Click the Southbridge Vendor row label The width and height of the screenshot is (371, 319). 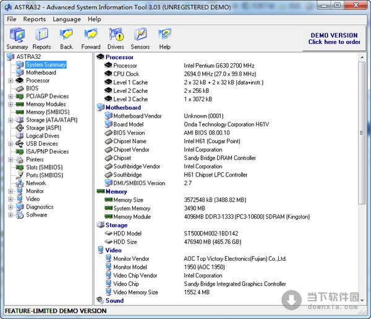(137, 167)
